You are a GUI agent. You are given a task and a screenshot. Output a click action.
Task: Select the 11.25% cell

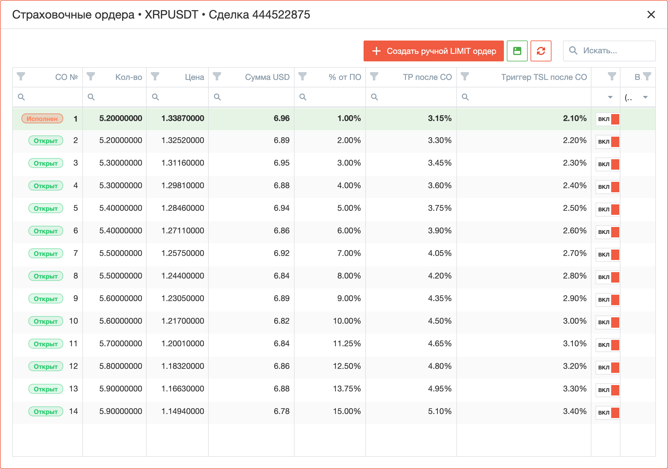[x=347, y=343]
